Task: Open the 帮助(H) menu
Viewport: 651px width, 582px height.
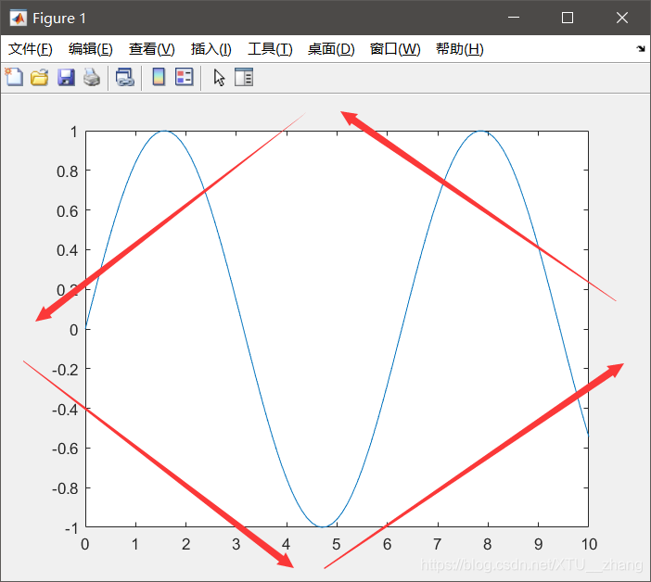Action: [x=460, y=49]
